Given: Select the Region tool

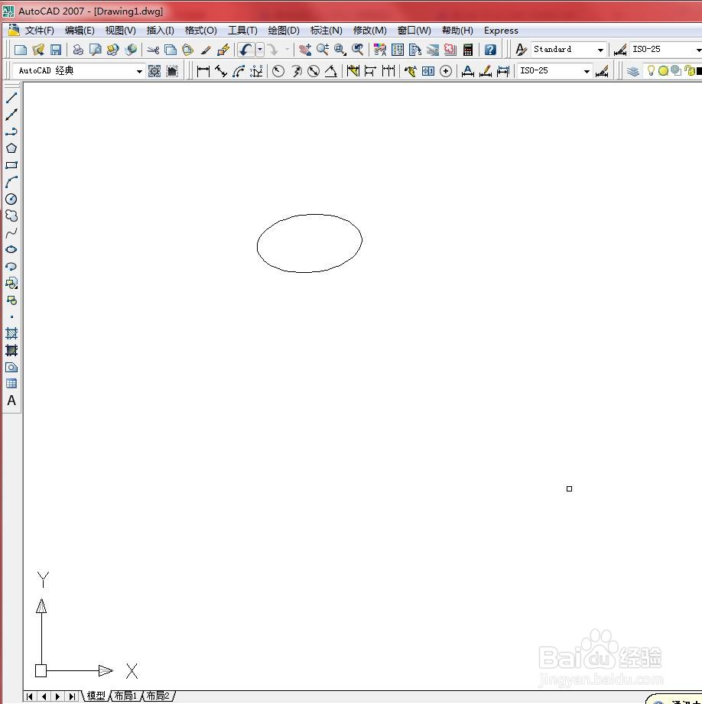Looking at the screenshot, I should [11, 367].
